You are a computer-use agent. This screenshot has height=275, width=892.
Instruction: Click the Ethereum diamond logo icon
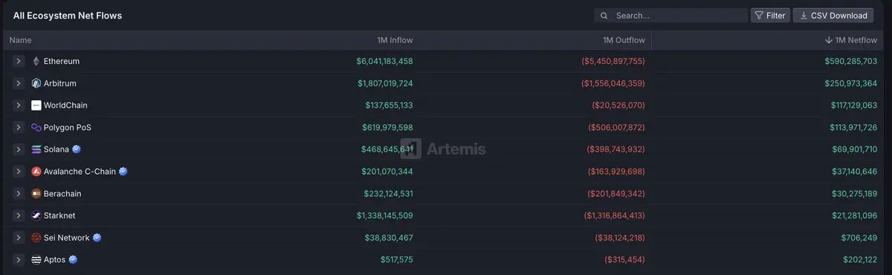[x=36, y=61]
